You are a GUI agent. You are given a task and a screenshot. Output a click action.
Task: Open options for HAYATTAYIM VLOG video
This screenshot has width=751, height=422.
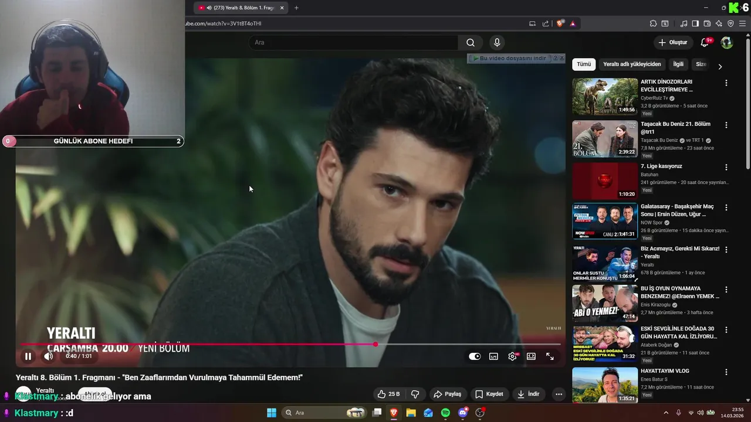726,372
